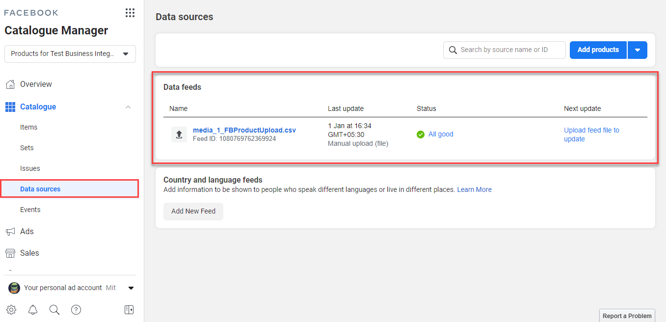
Task: Click the Catalogue grid icon
Action: coord(10,107)
